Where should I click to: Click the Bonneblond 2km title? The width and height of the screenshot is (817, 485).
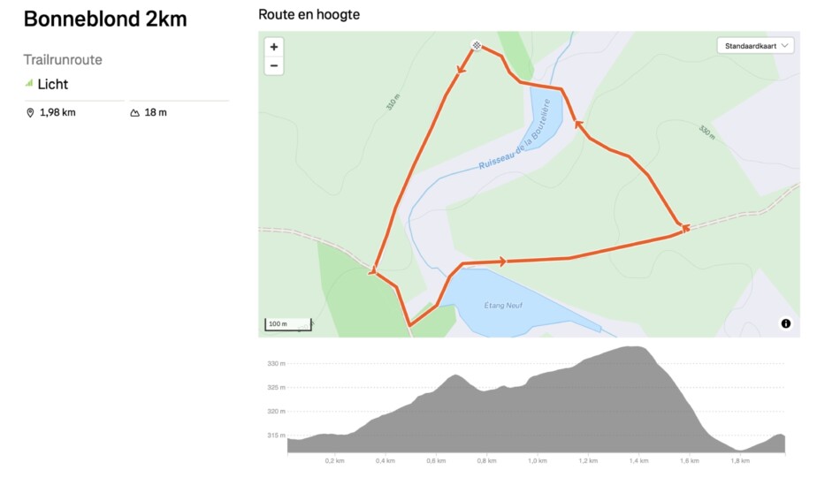[105, 19]
